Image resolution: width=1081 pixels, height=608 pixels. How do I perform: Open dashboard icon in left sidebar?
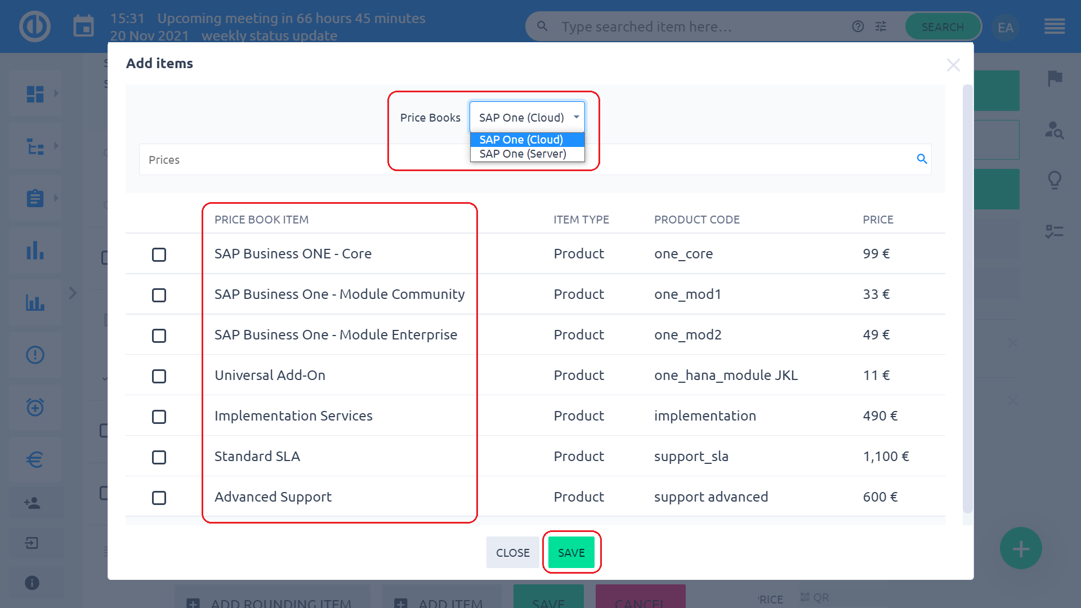(x=35, y=94)
